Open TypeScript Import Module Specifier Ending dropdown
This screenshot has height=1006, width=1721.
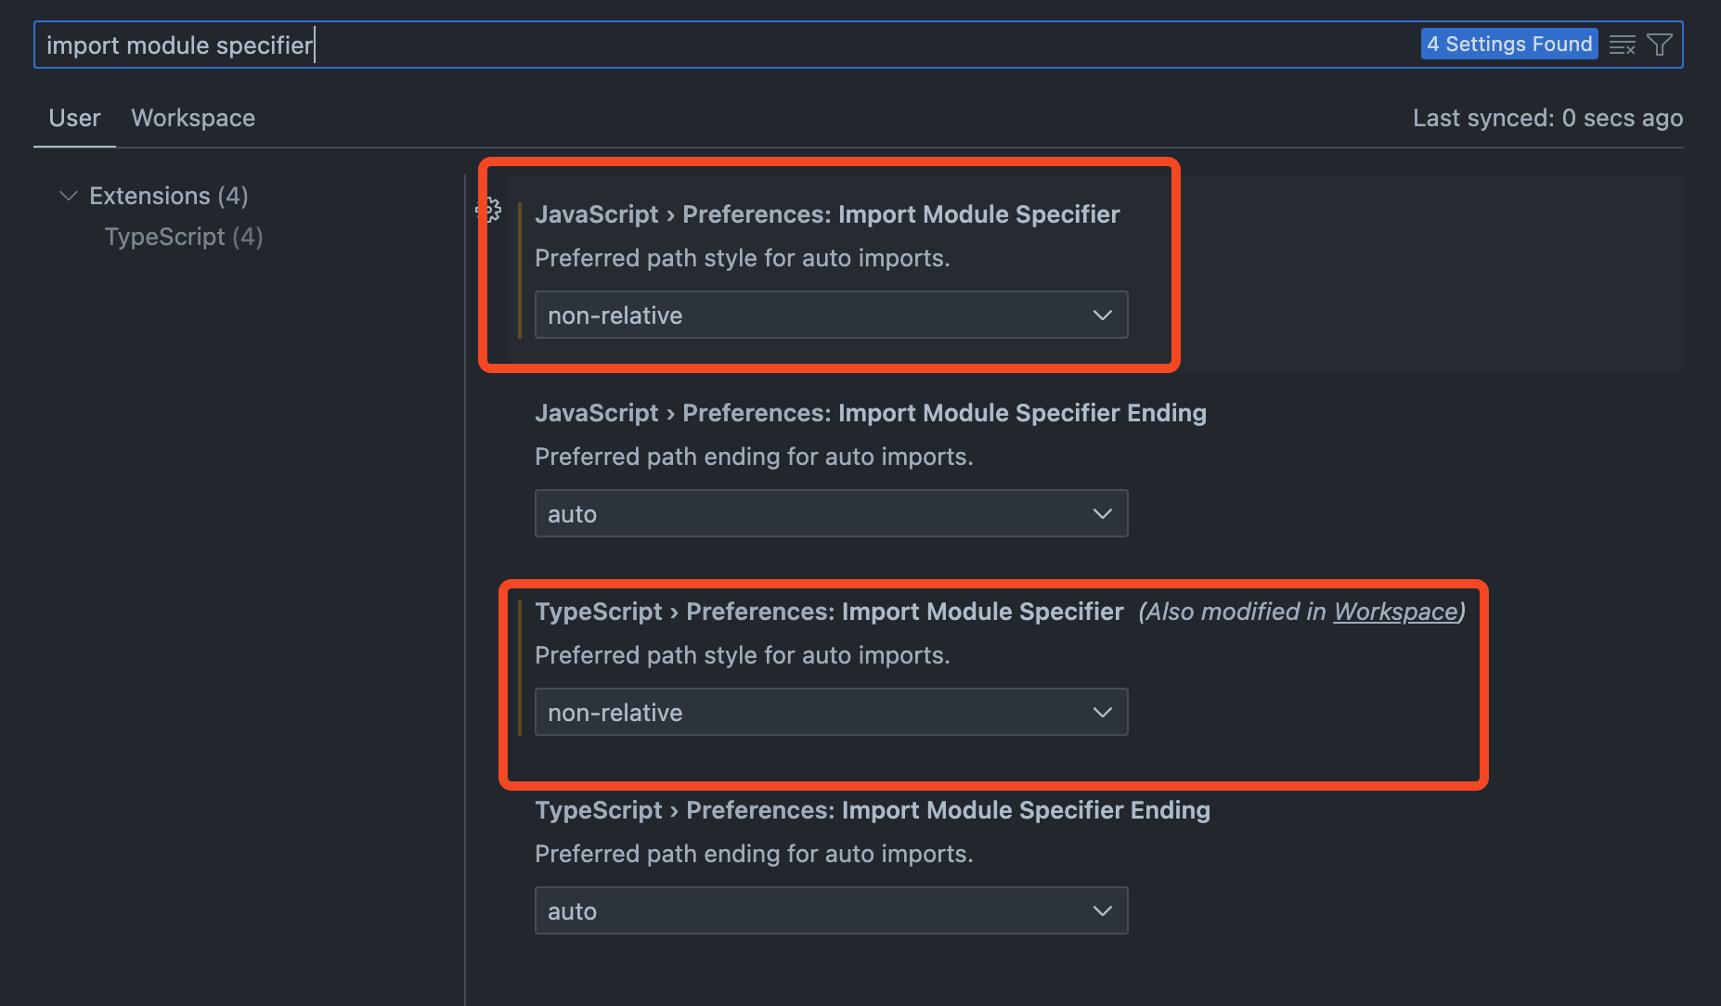coord(831,910)
